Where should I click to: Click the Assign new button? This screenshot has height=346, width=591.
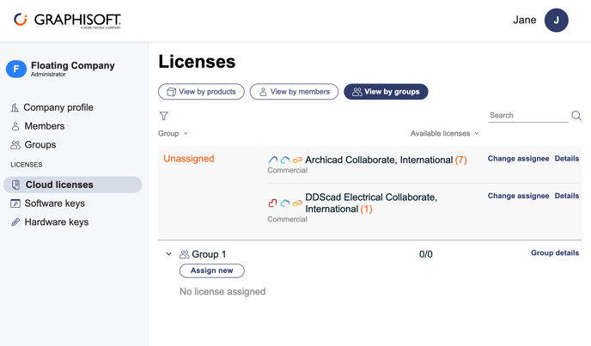212,270
